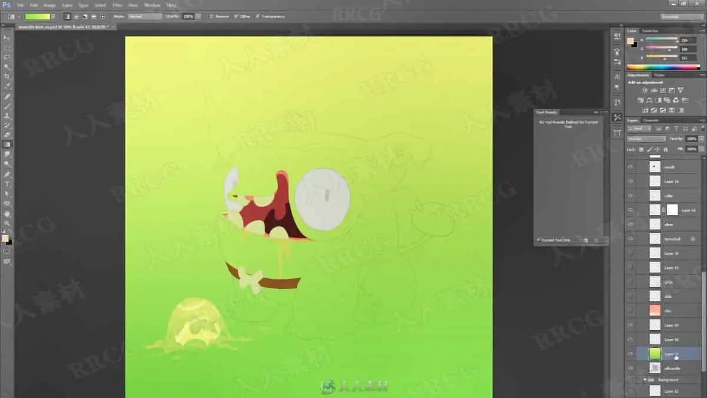This screenshot has width=707, height=398.
Task: Choose the Diamond Gradient style icon
Action: (x=103, y=17)
